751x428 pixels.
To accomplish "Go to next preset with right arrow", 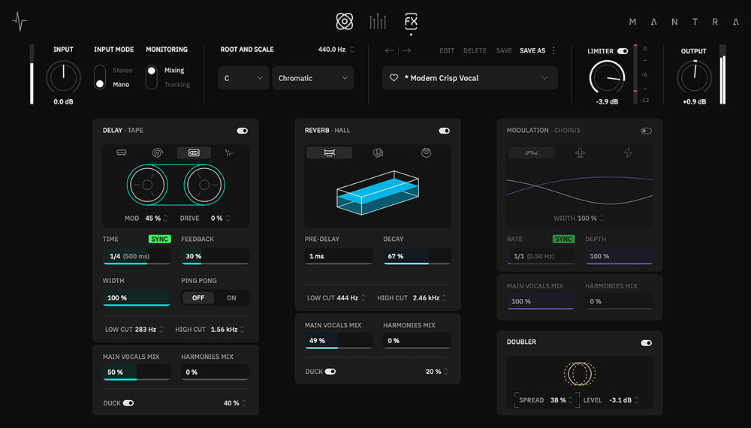I will [x=407, y=50].
